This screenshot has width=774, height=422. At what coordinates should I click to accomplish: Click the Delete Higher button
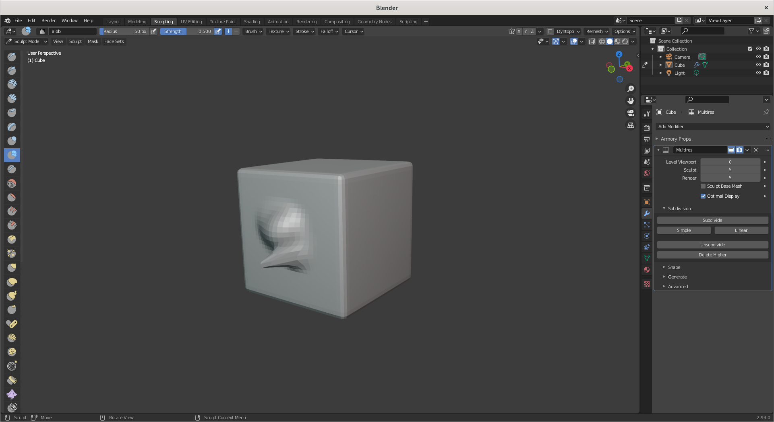713,255
